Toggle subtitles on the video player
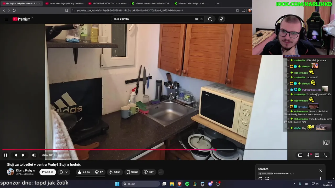Image resolution: width=335 pixels, height=188 pixels. click(x=300, y=155)
